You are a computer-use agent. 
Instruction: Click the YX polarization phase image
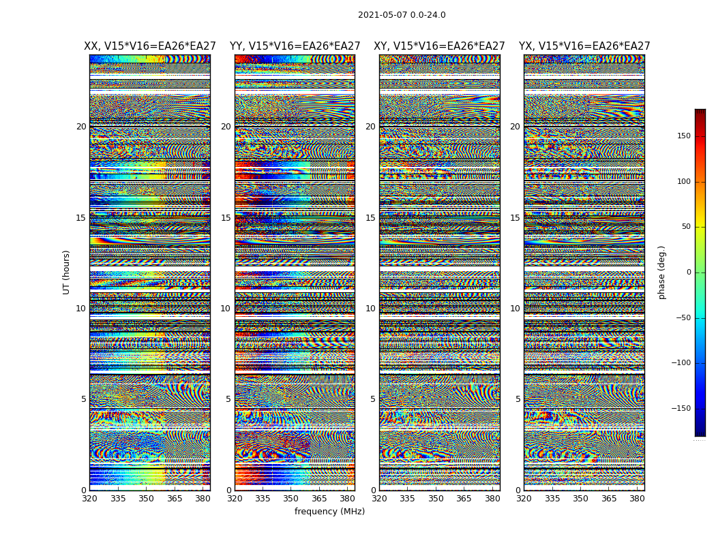[584, 272]
